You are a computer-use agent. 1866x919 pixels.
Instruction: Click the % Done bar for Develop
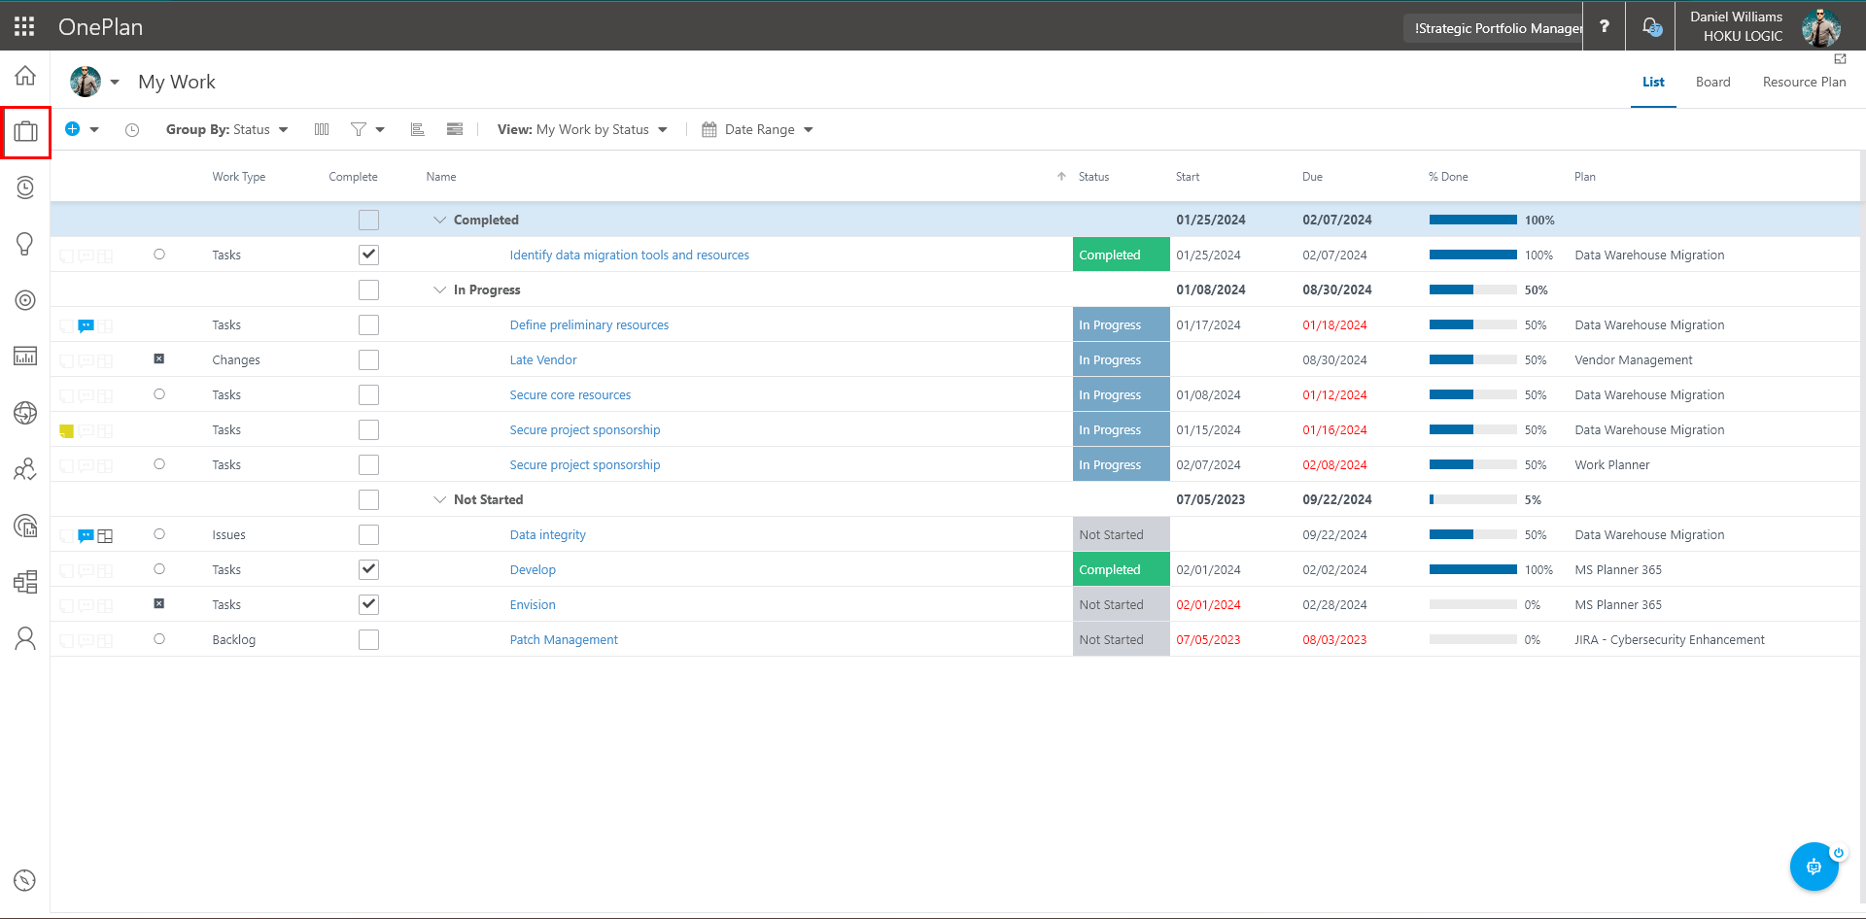click(x=1472, y=569)
